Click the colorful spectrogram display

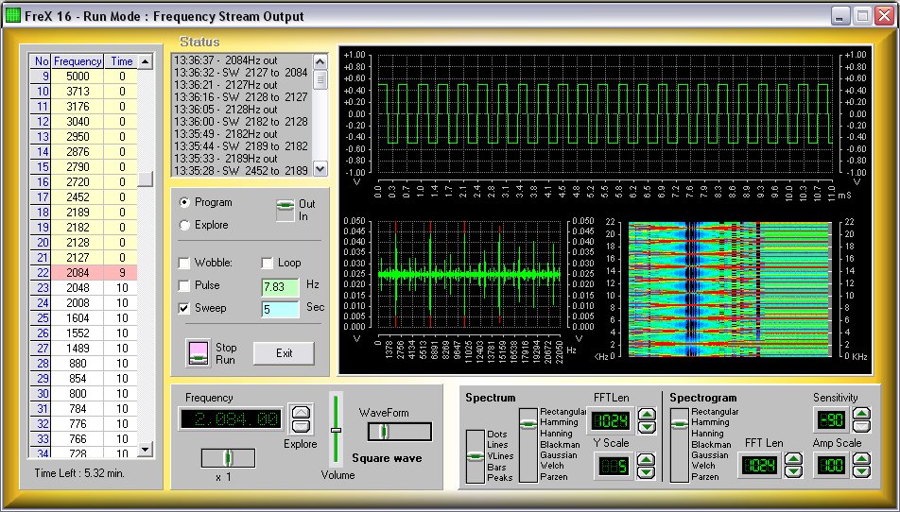tap(730, 289)
